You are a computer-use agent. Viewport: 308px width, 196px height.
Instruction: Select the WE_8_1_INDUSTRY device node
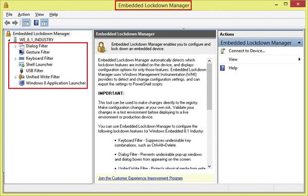click(36, 40)
